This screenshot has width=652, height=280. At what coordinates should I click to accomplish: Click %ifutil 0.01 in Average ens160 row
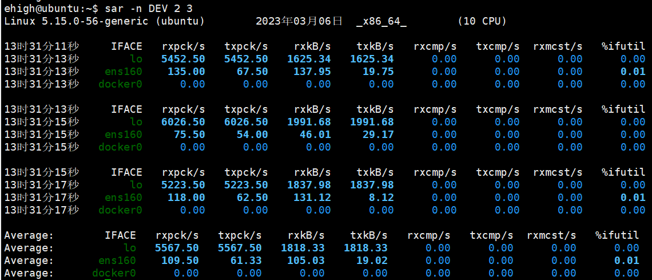click(627, 261)
